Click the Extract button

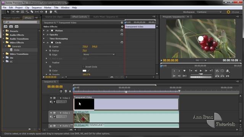click(x=222, y=76)
